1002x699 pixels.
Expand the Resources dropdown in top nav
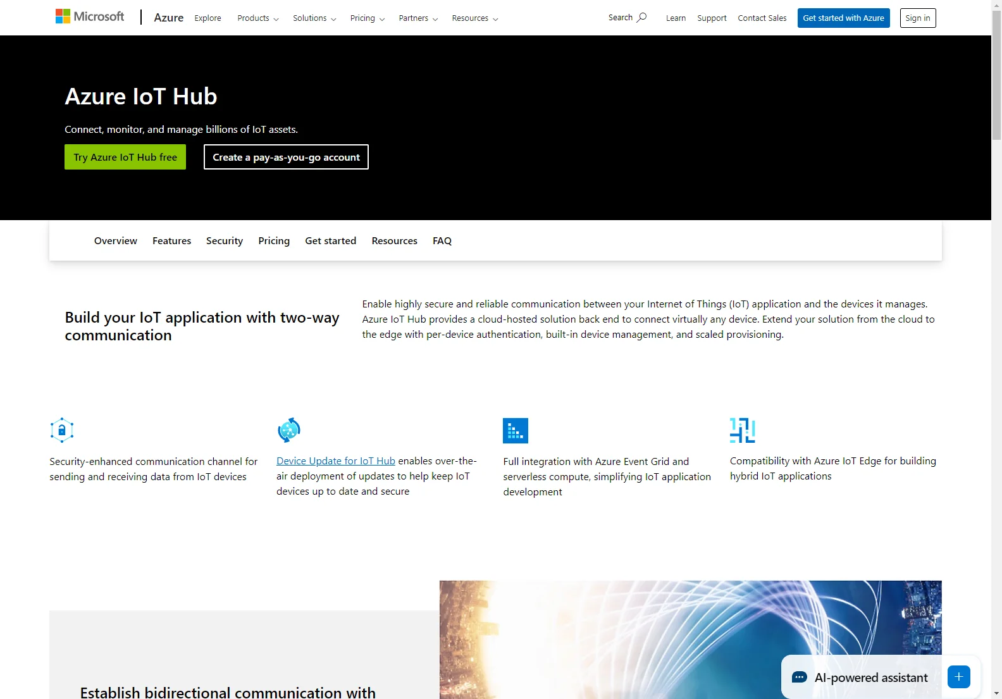coord(475,18)
